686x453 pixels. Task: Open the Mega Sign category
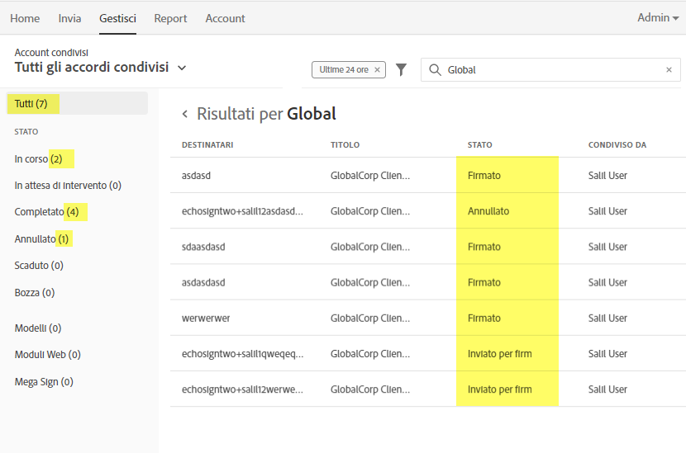44,382
